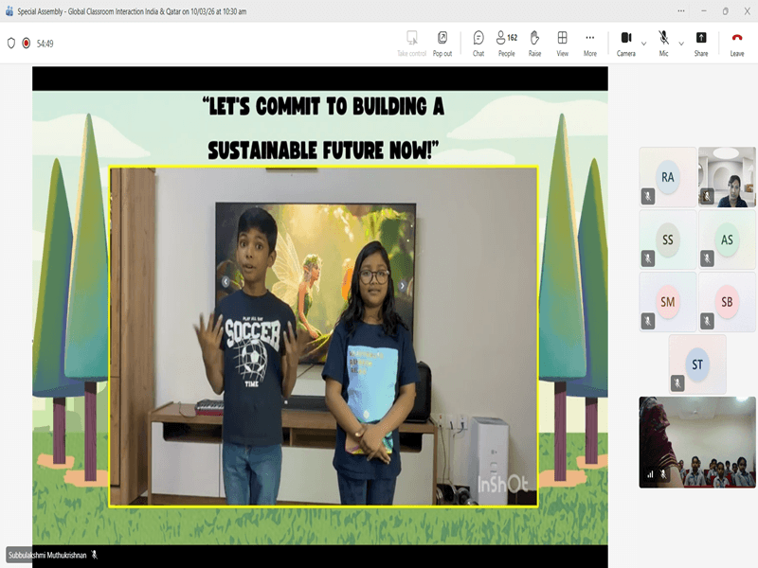Open the View layout options

point(562,42)
